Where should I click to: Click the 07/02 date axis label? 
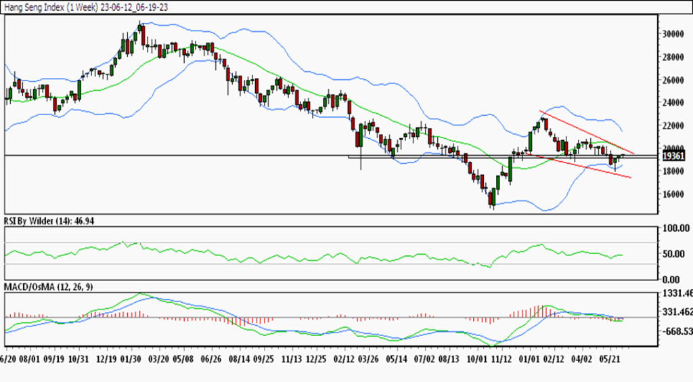425,358
